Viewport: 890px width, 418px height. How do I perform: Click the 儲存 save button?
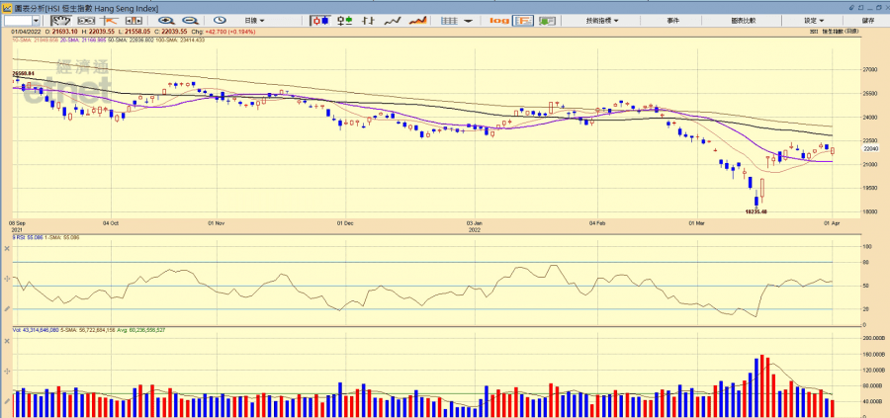click(867, 20)
